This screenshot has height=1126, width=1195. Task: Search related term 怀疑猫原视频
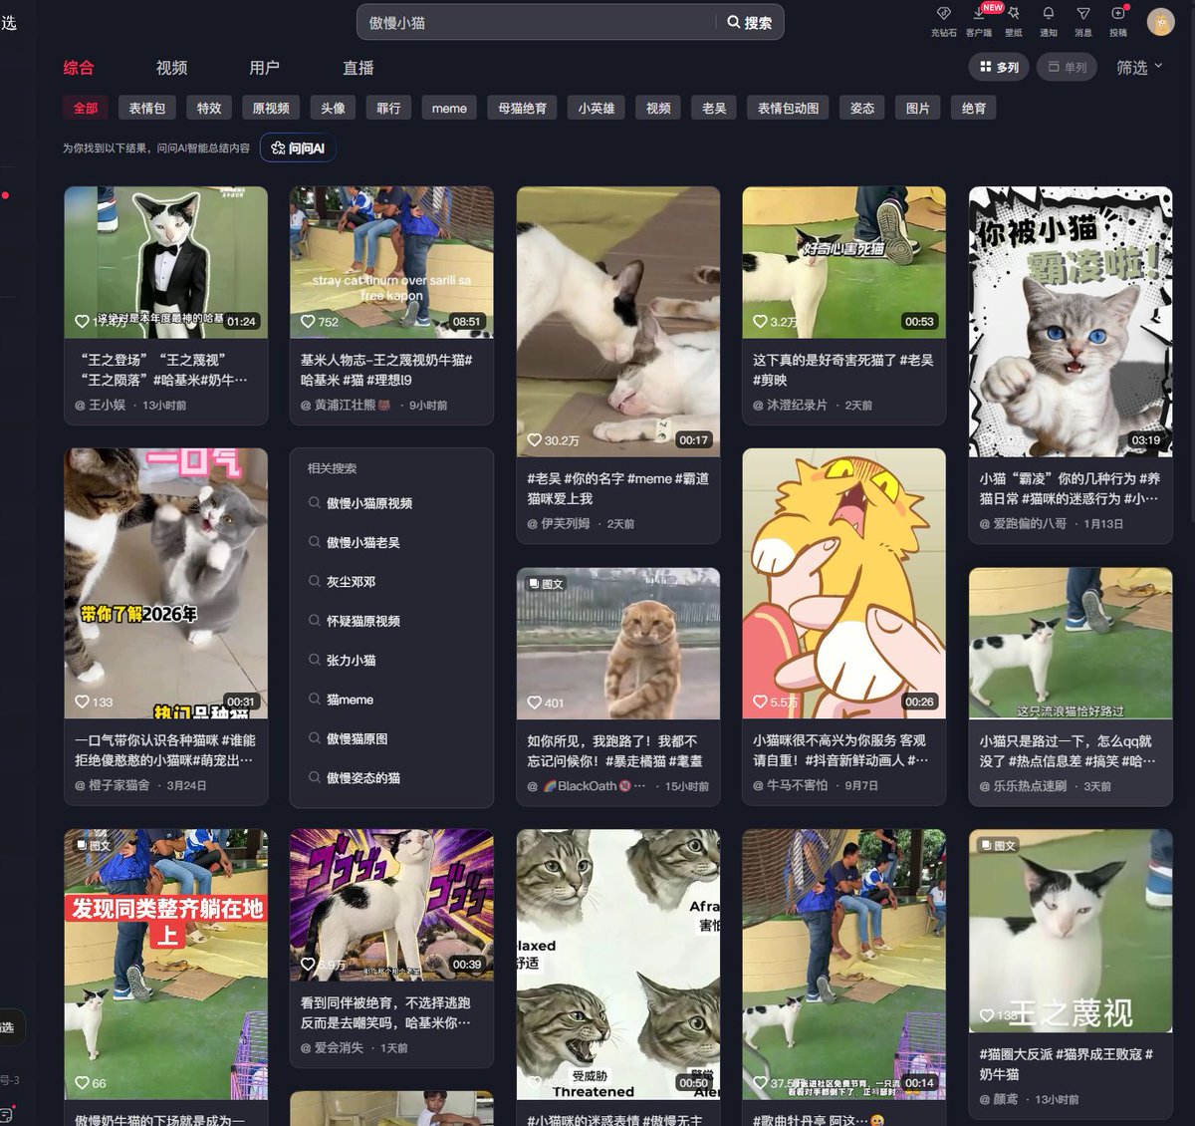point(363,621)
